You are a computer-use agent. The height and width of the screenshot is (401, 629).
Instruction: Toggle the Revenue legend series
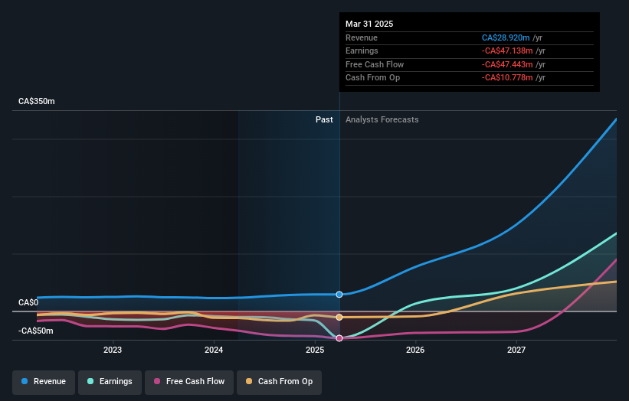[x=44, y=381]
